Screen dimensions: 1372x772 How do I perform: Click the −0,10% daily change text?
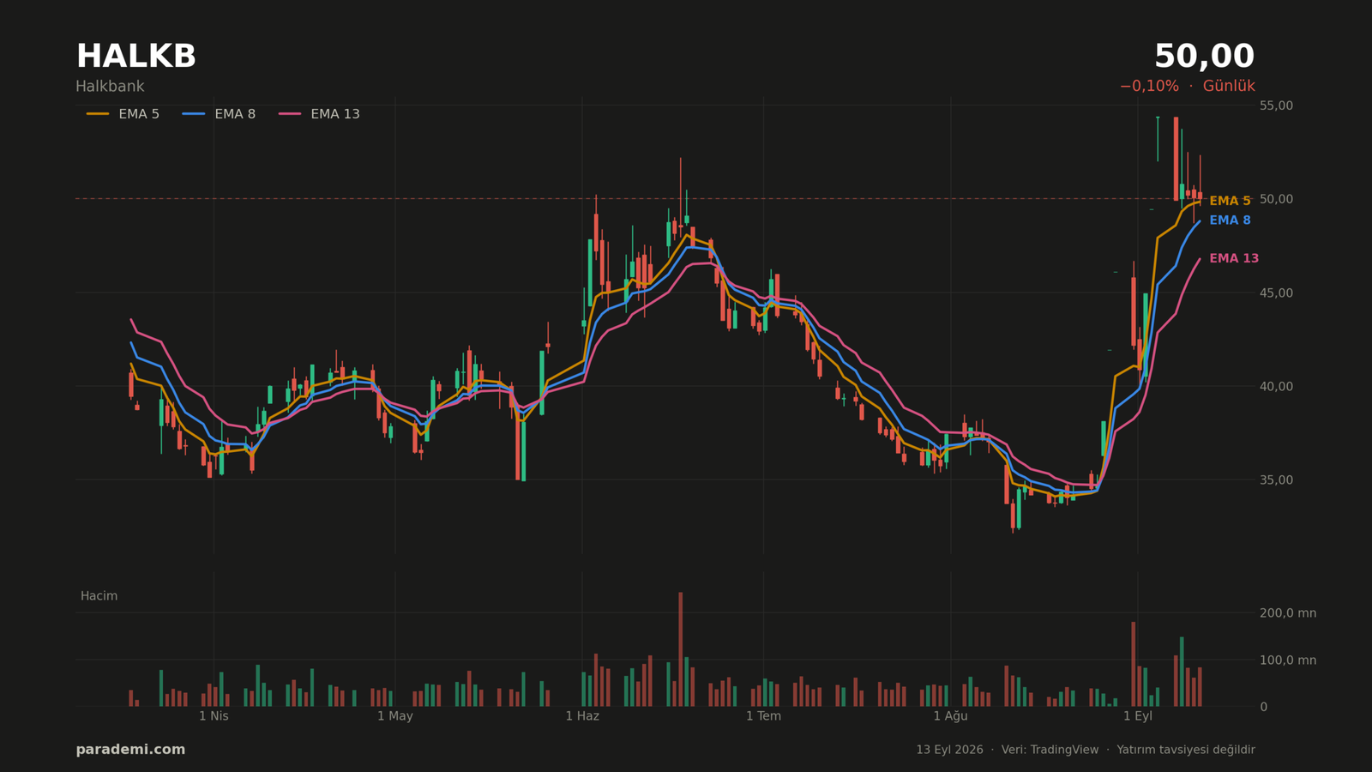pyautogui.click(x=1149, y=87)
